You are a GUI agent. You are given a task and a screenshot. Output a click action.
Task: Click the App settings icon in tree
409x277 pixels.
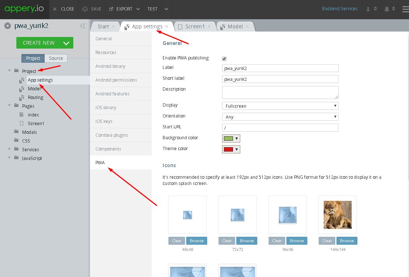[x=22, y=80]
